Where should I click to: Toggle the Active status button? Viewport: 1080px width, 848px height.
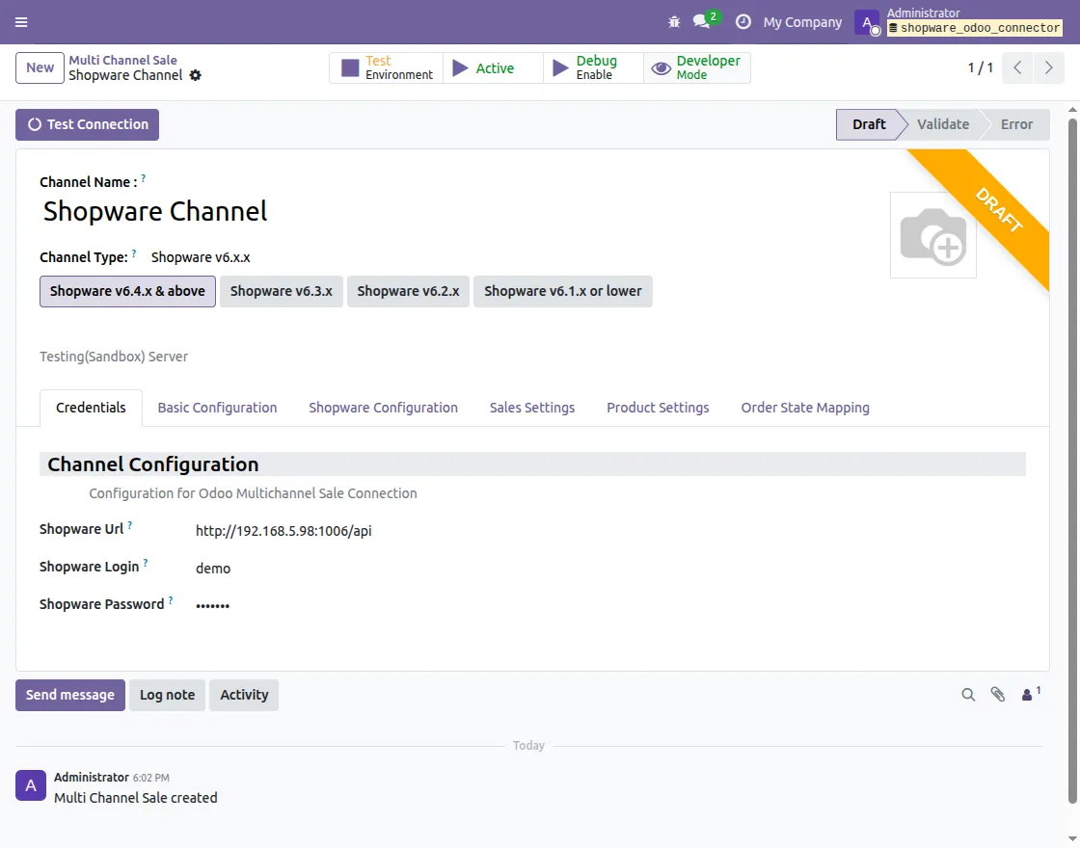click(x=493, y=67)
